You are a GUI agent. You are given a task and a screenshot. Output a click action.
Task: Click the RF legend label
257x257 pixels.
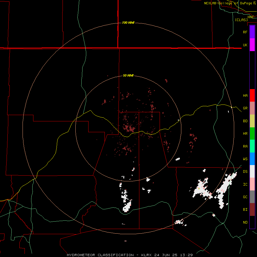pyautogui.click(x=245, y=32)
